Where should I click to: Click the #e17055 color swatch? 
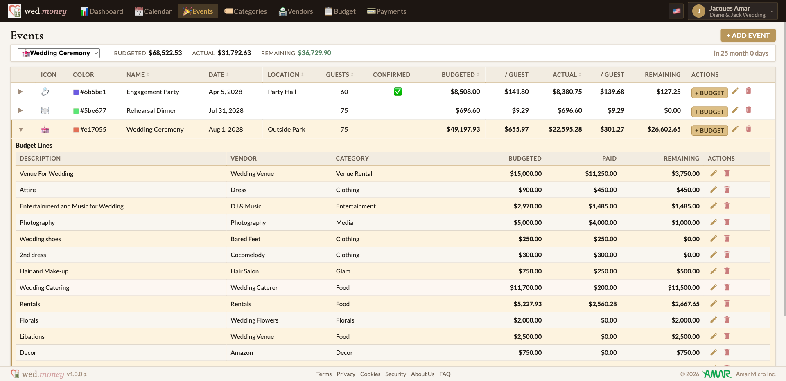[76, 130]
